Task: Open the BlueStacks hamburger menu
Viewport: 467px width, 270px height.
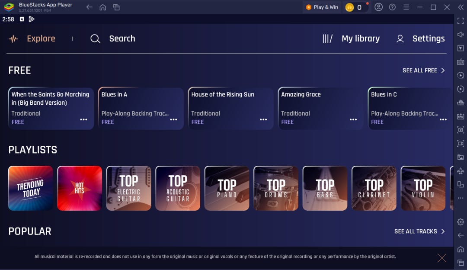Action: pyautogui.click(x=406, y=7)
